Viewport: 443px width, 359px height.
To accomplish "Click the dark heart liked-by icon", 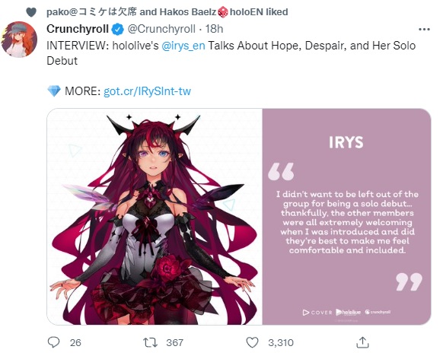I will [31, 12].
